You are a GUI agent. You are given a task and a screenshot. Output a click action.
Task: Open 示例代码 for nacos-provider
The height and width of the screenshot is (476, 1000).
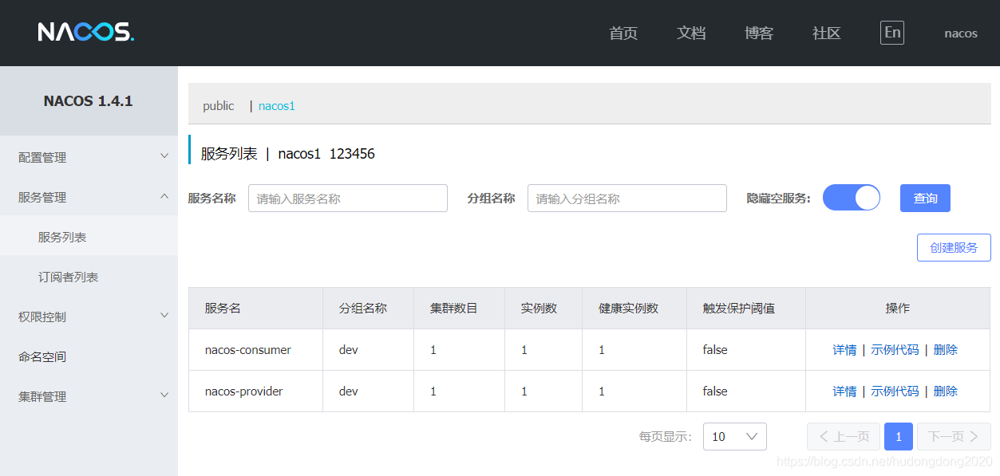pos(895,391)
